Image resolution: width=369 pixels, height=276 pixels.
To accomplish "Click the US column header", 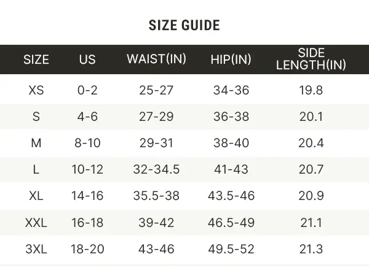I will tap(87, 59).
